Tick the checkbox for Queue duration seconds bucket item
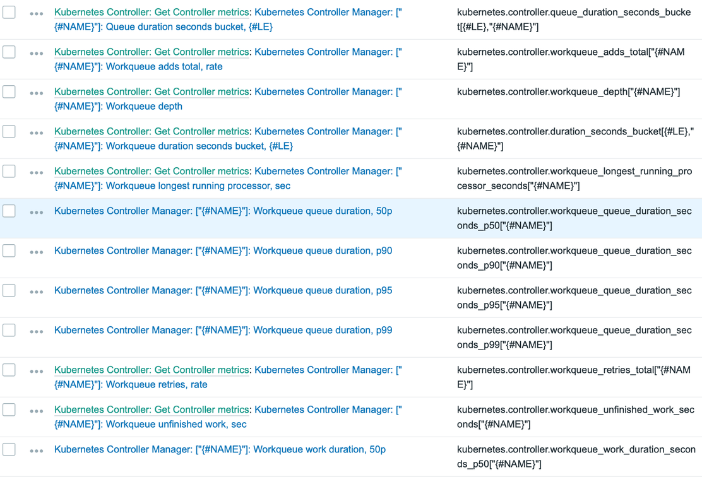Image resolution: width=702 pixels, height=477 pixels. 9,13
